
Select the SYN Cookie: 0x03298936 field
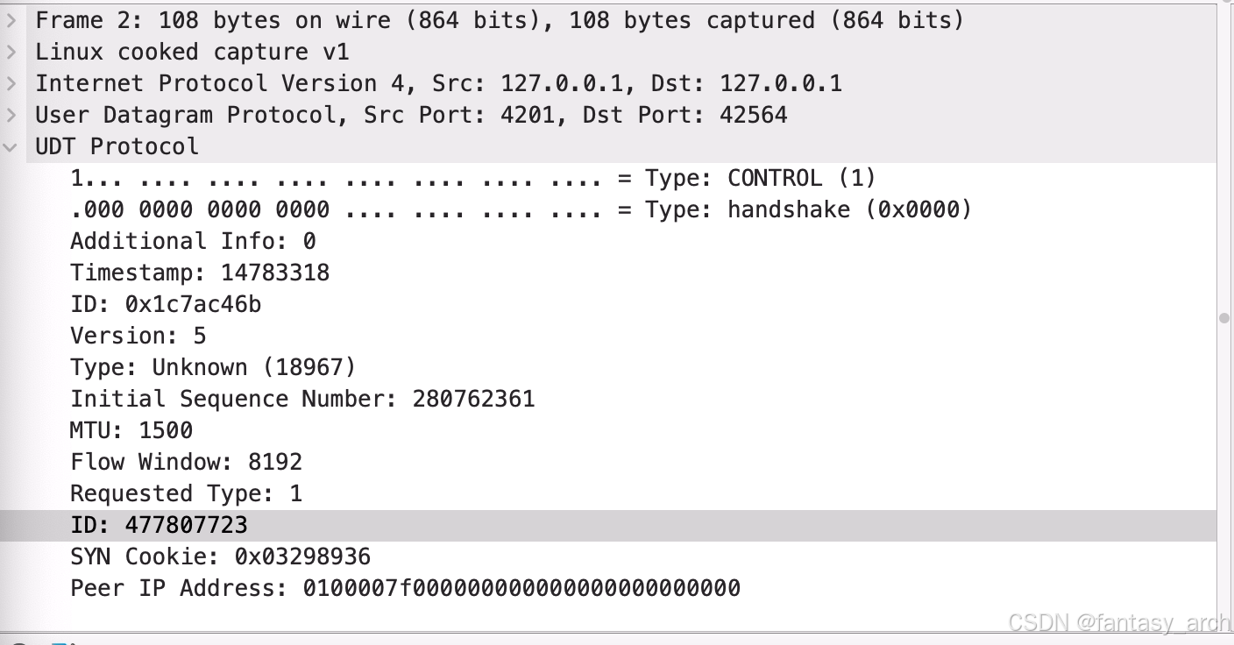click(x=220, y=556)
